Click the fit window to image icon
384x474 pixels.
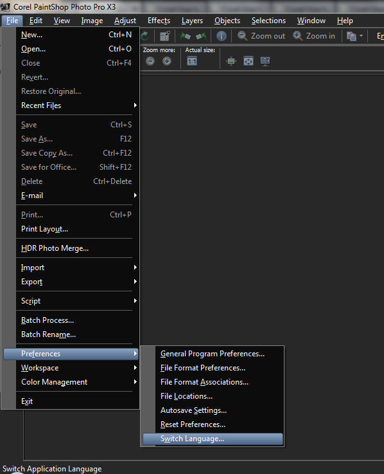pos(231,61)
